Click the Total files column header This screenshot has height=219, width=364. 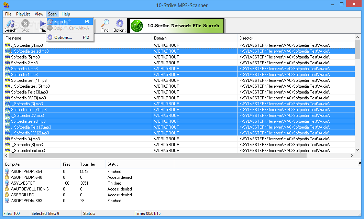91,164
